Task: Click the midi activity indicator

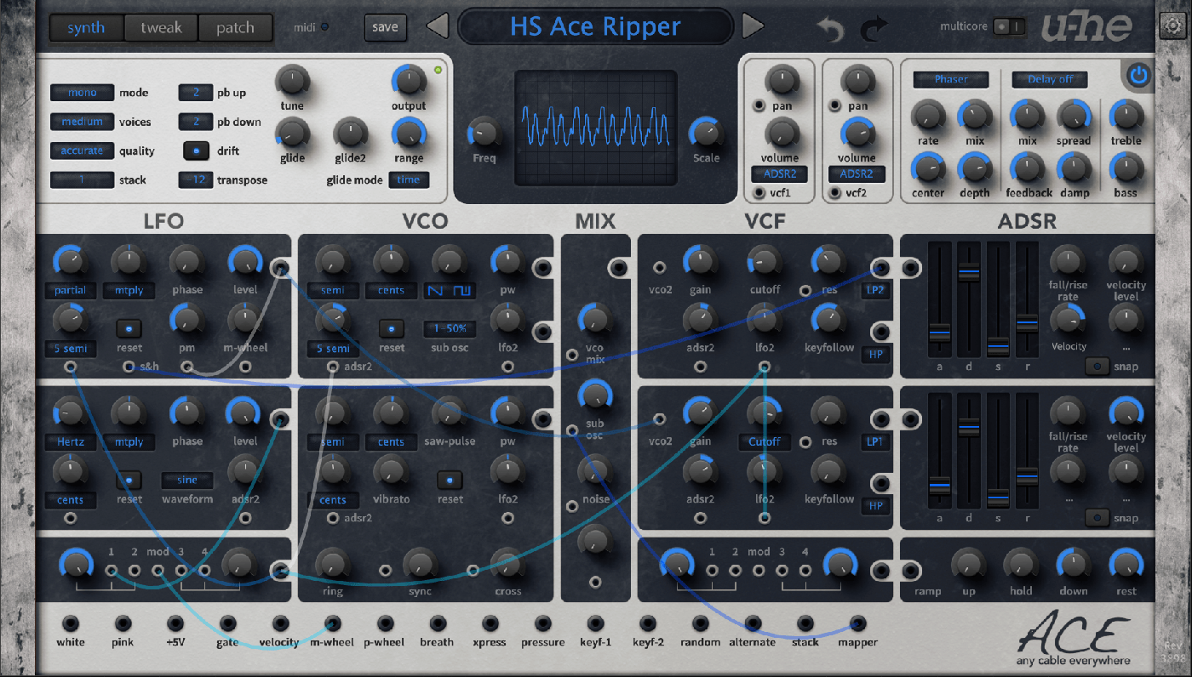Action: coord(324,27)
